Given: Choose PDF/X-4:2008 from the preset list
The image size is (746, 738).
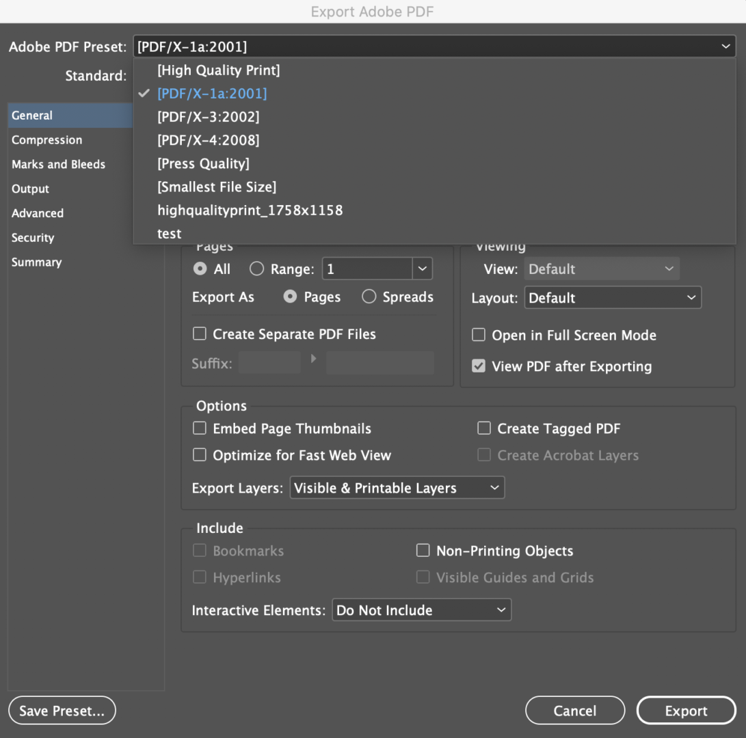Looking at the screenshot, I should pos(208,140).
